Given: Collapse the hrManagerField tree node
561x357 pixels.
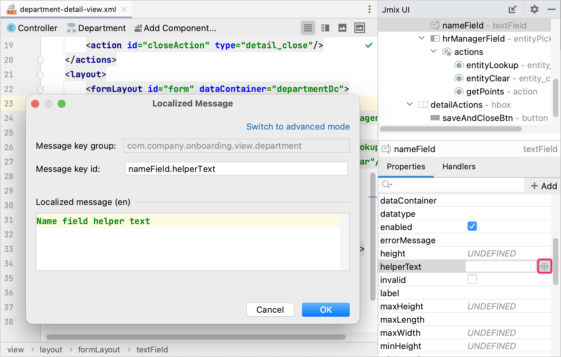Looking at the screenshot, I should click(422, 38).
